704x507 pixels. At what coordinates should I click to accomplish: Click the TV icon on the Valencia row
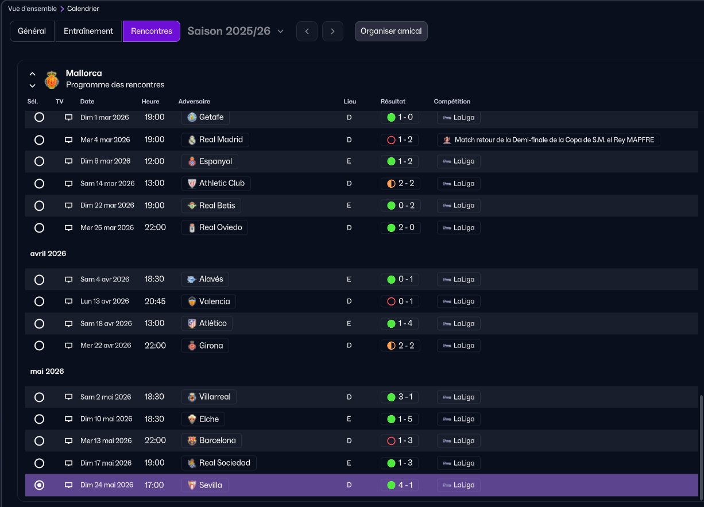68,301
